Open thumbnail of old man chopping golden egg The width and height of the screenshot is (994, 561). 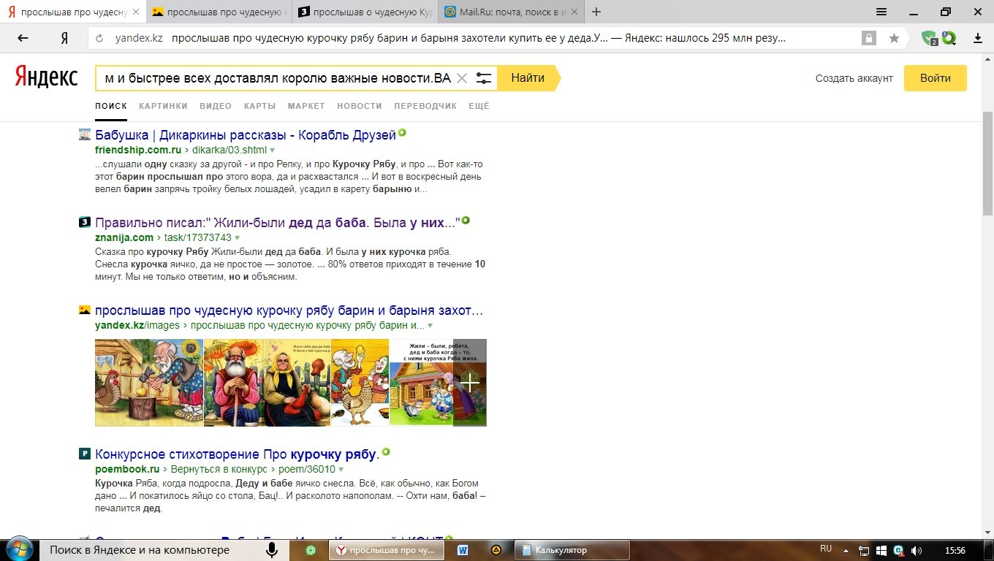click(149, 383)
